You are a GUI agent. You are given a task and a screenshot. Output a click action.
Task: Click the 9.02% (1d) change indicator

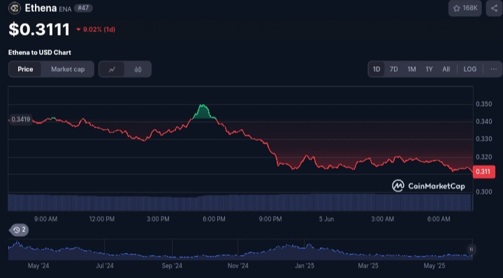coord(96,29)
